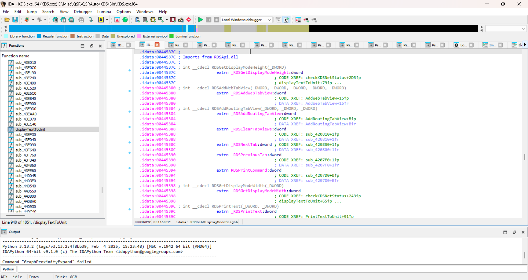Click the Python console language button

[9, 269]
